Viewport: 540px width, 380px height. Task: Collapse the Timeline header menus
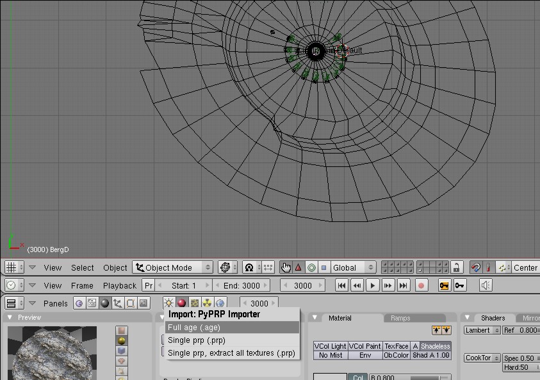click(33, 285)
